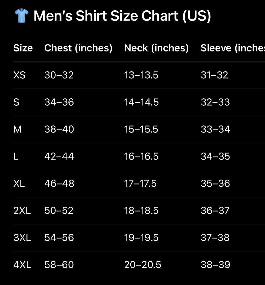Click the Neck (inches) column header
Image resolution: width=265 pixels, height=285 pixels.
pos(156,48)
